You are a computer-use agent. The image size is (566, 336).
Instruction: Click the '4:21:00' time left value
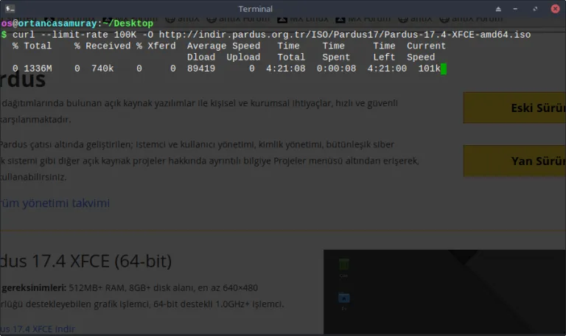click(x=387, y=69)
